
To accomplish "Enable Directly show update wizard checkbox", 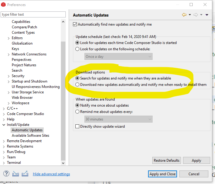I will pos(77,126).
